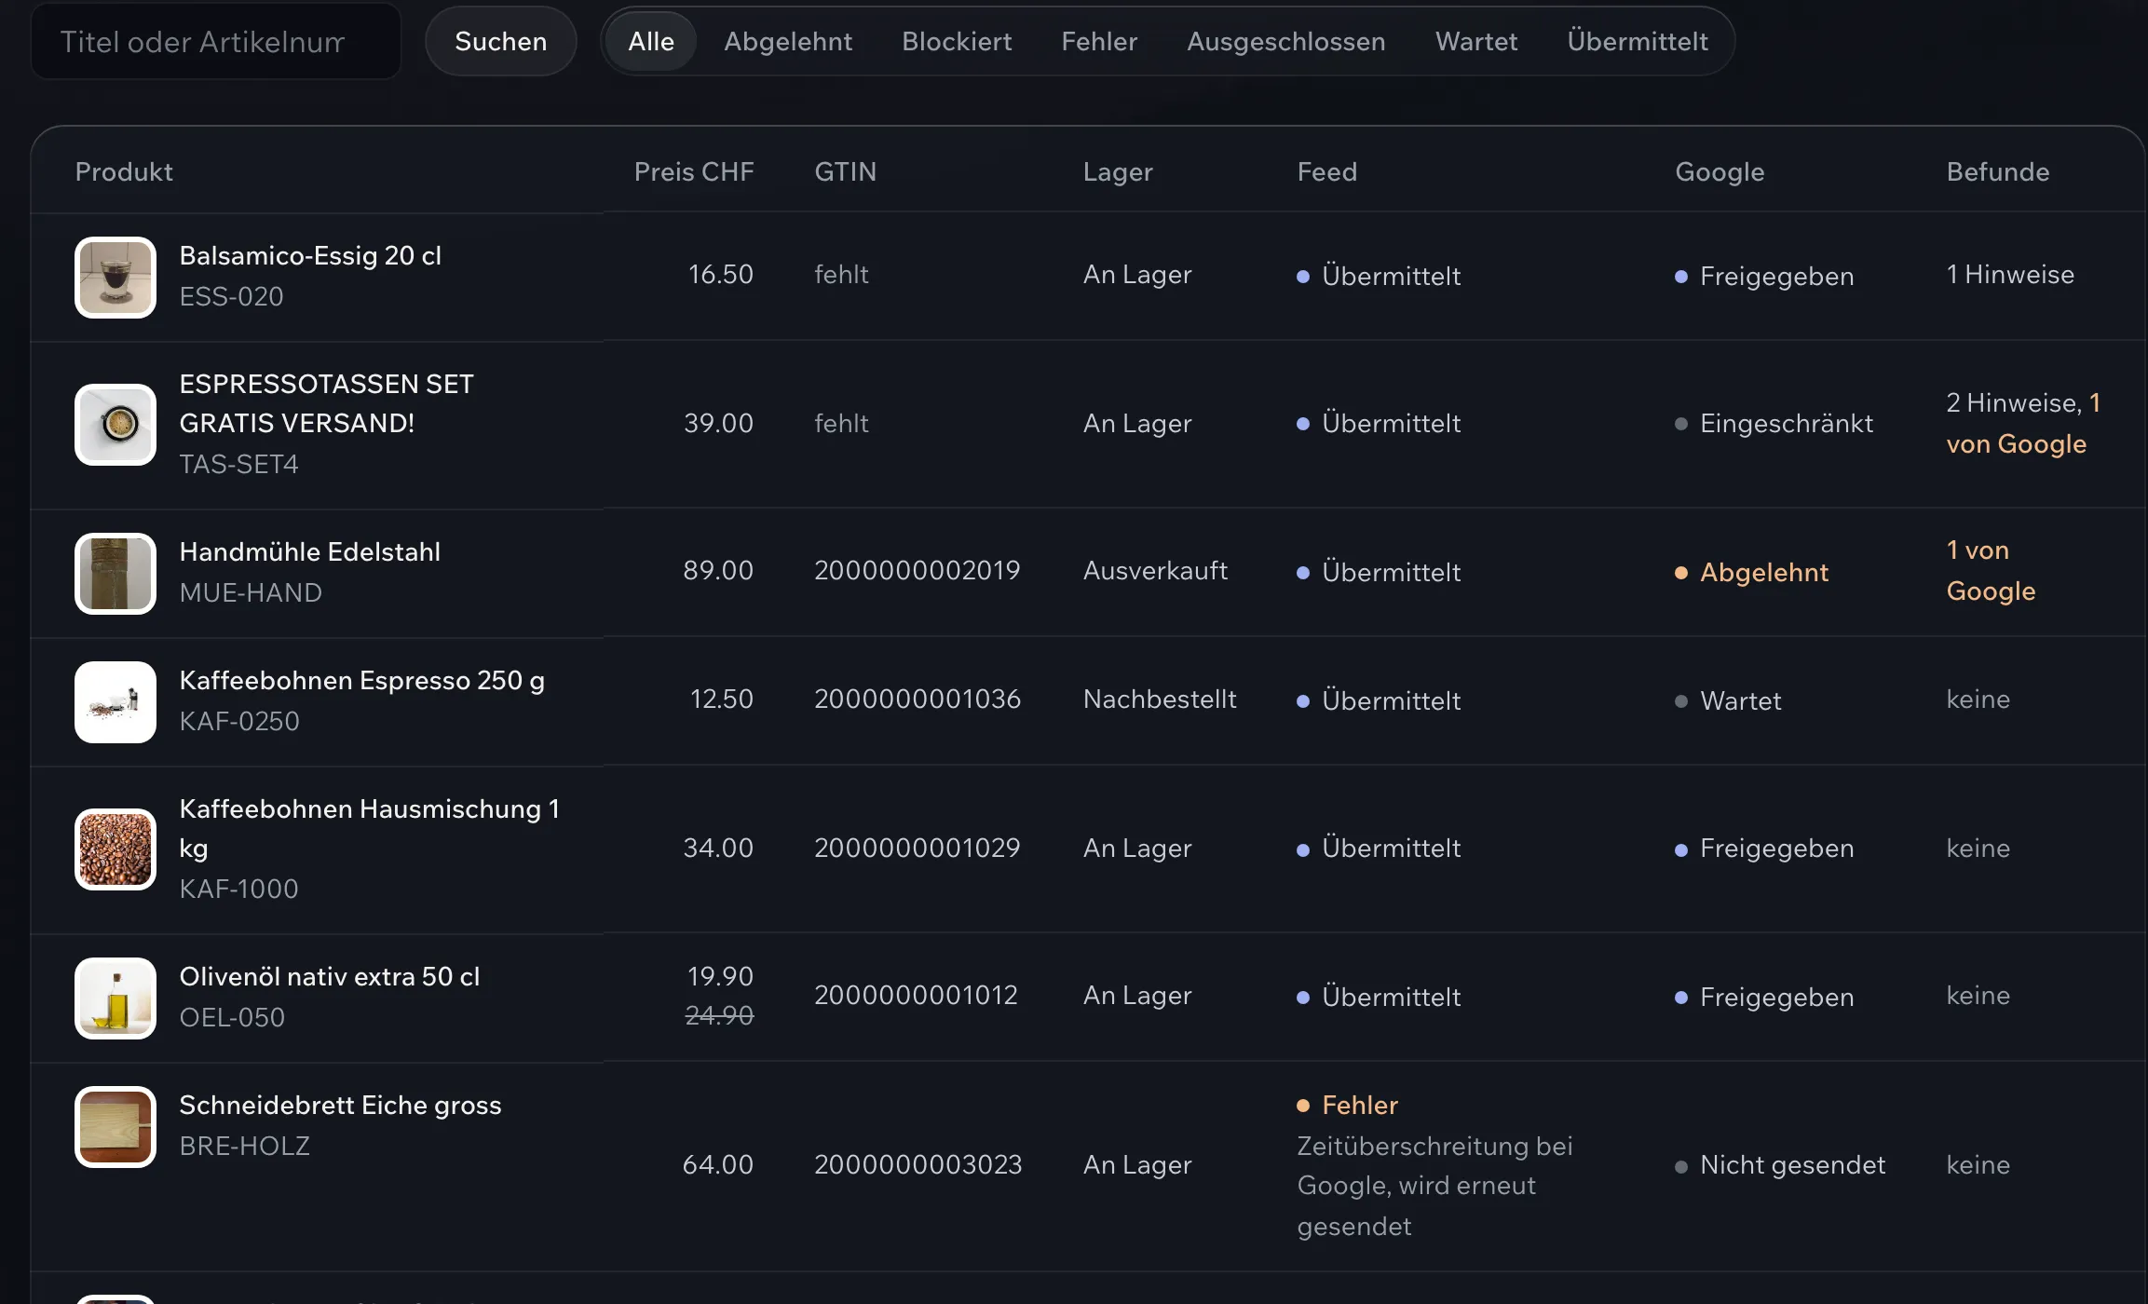Click the Kaffeebohnen Hausmischung 1 kg title
Screen dimensions: 2148x1304
point(370,828)
